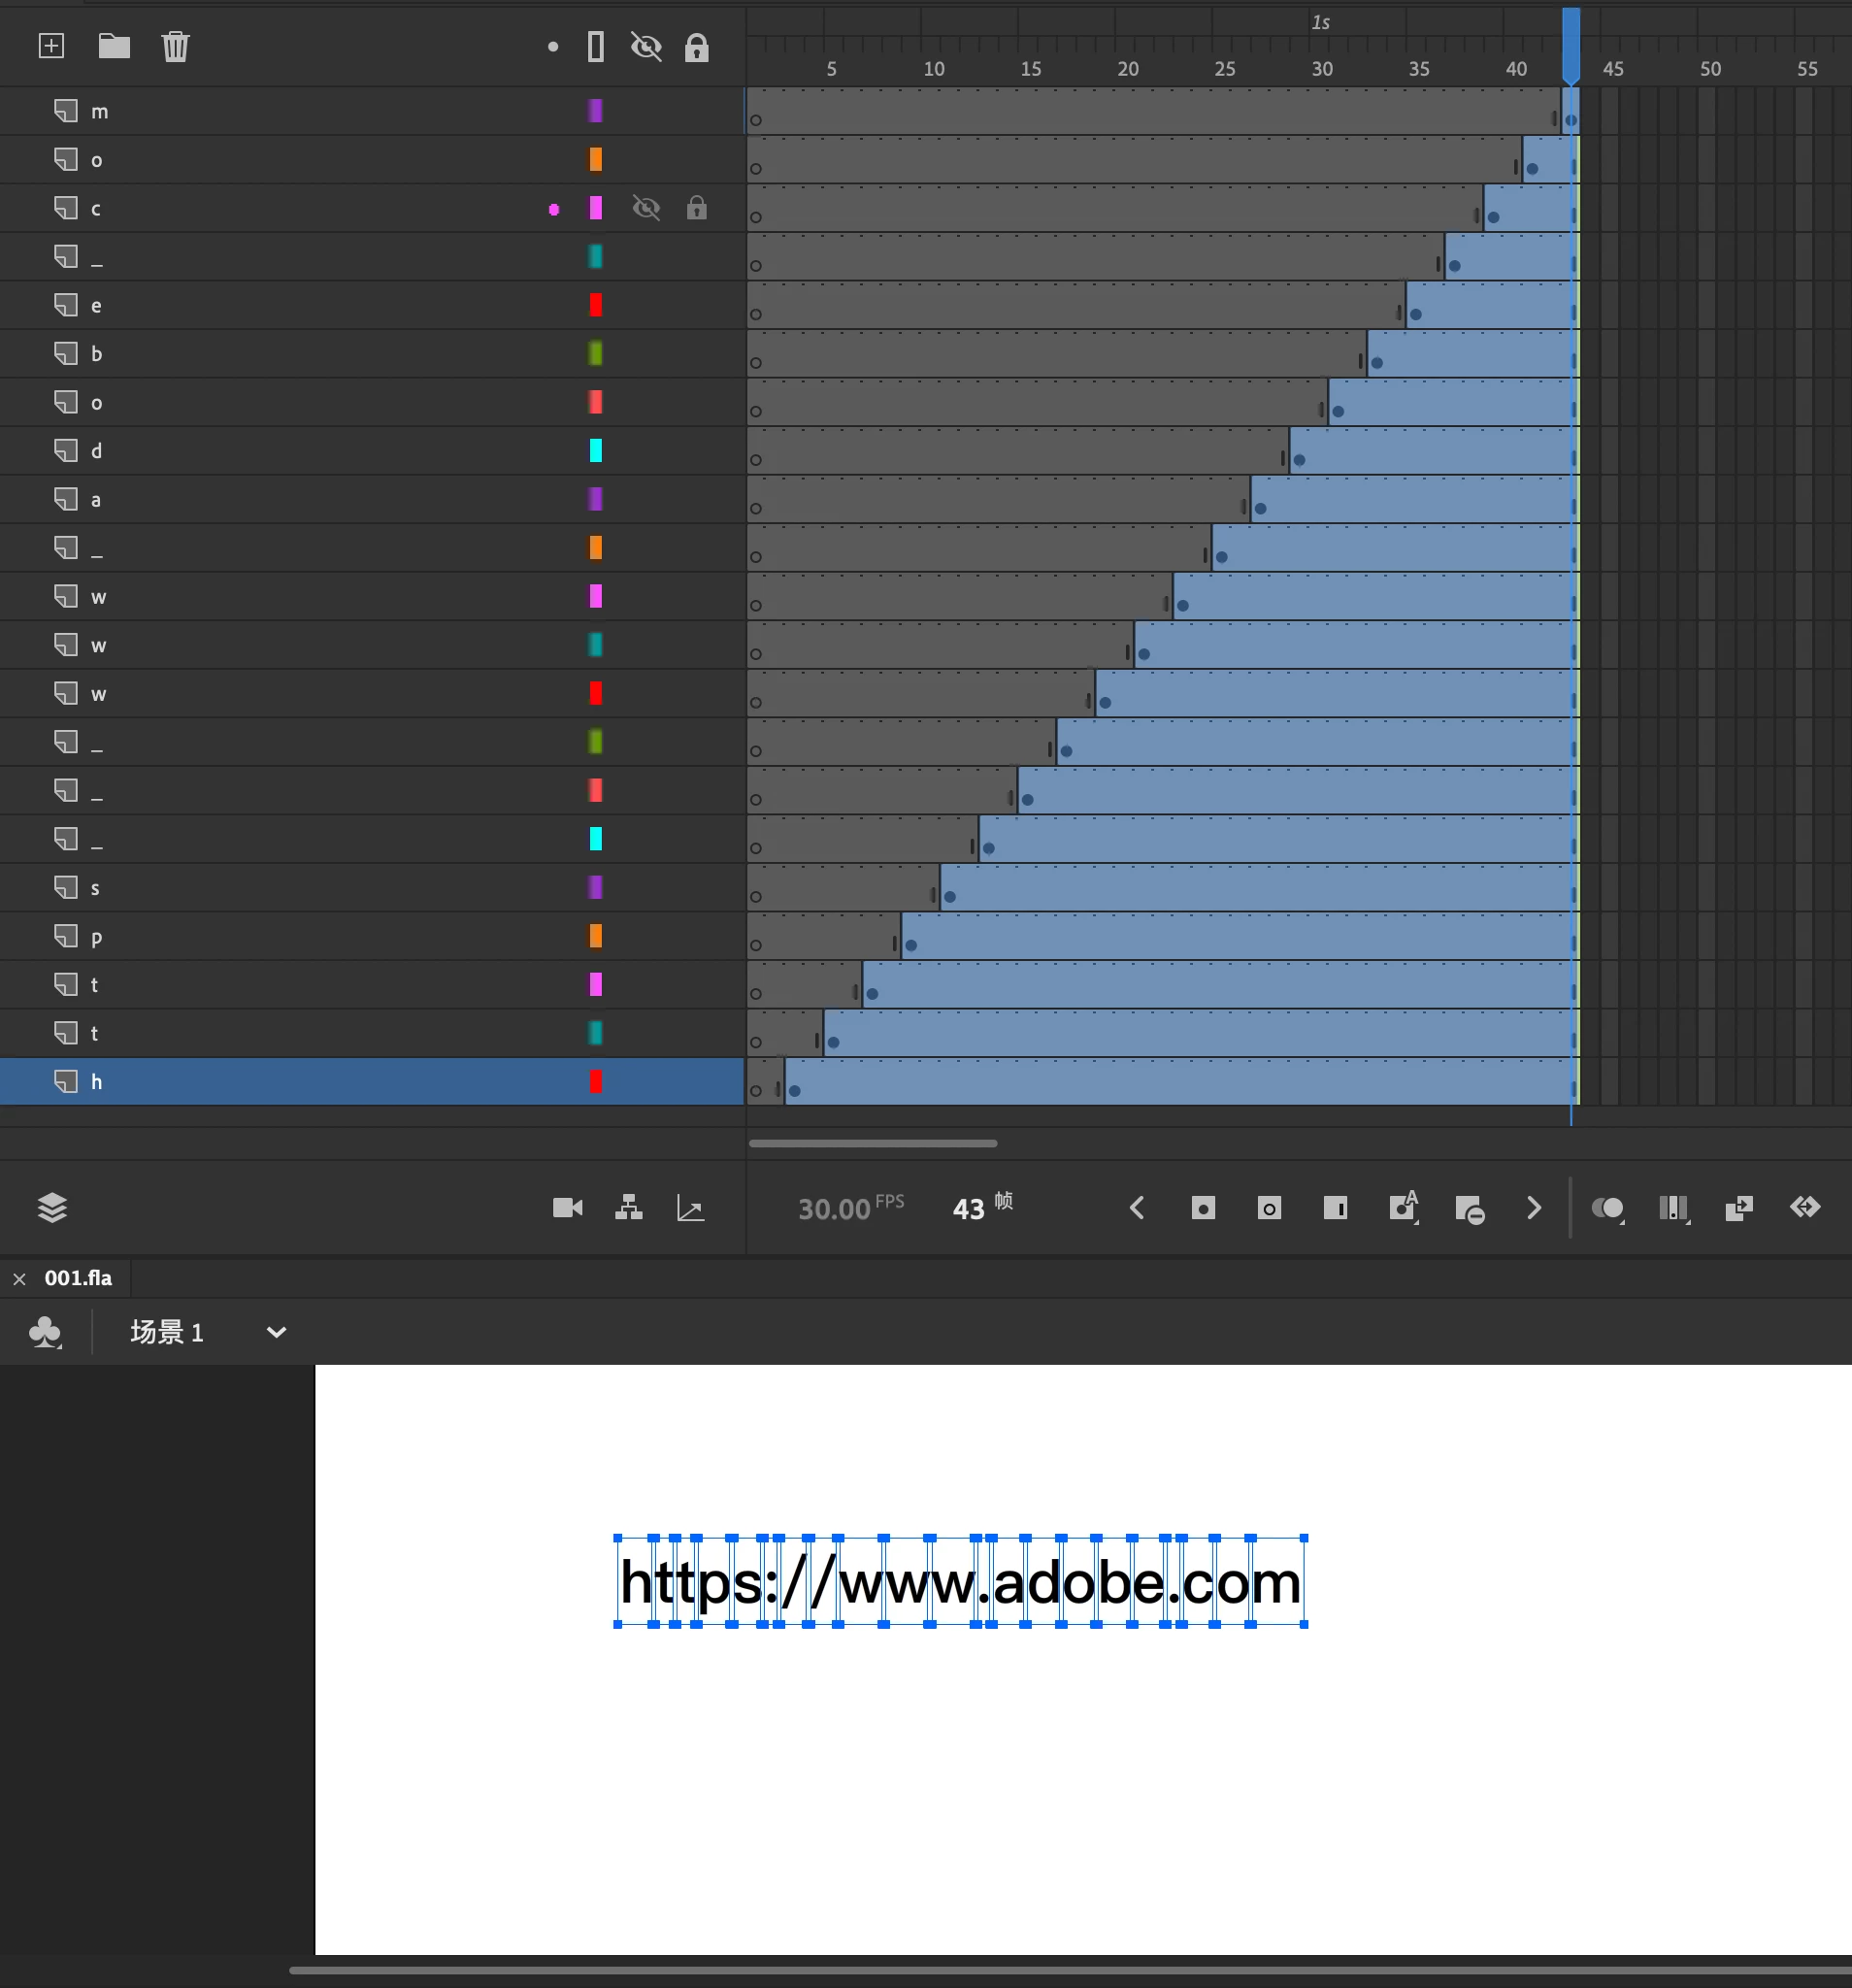Click the layer depth stack icon
Viewport: 1852px width, 1988px height.
click(52, 1208)
